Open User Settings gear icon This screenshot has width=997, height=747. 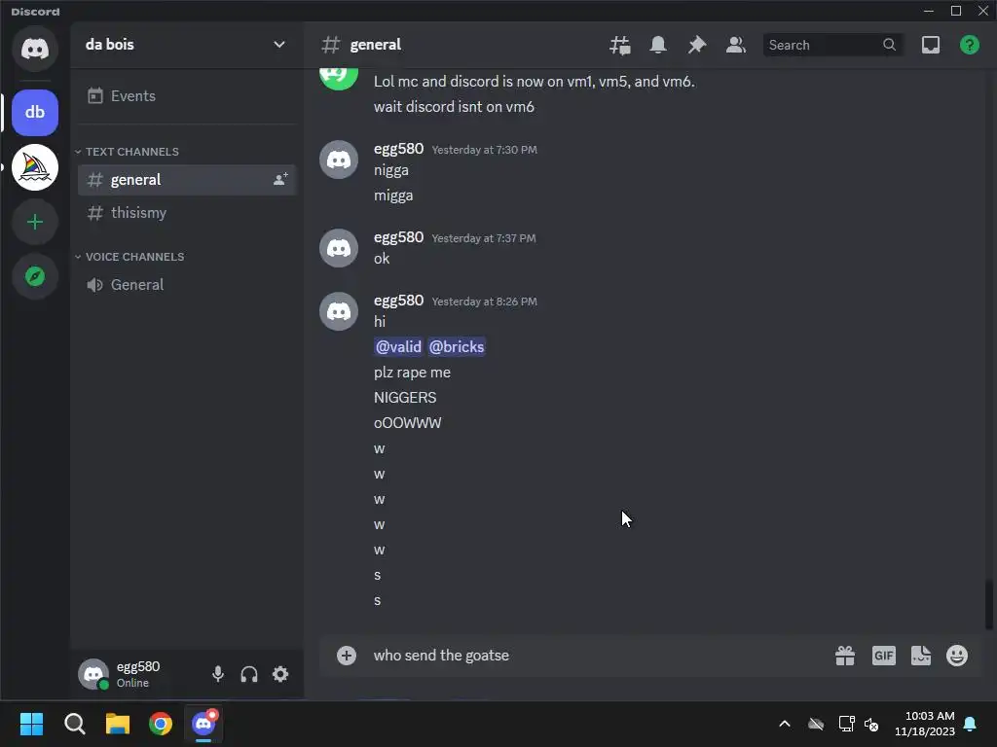(x=280, y=674)
